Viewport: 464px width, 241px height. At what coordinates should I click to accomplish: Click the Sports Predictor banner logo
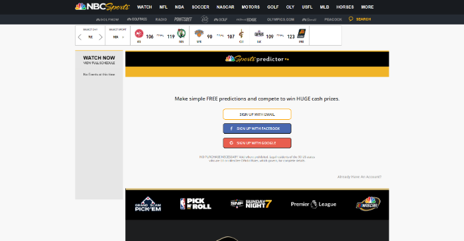click(257, 59)
